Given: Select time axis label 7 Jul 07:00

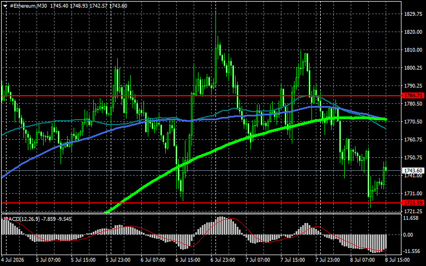Looking at the screenshot, I should pos(257,260).
